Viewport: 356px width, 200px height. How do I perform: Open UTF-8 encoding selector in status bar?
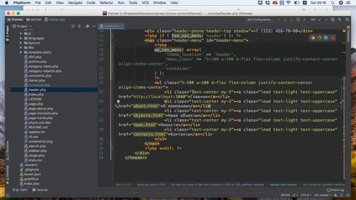coord(306,195)
